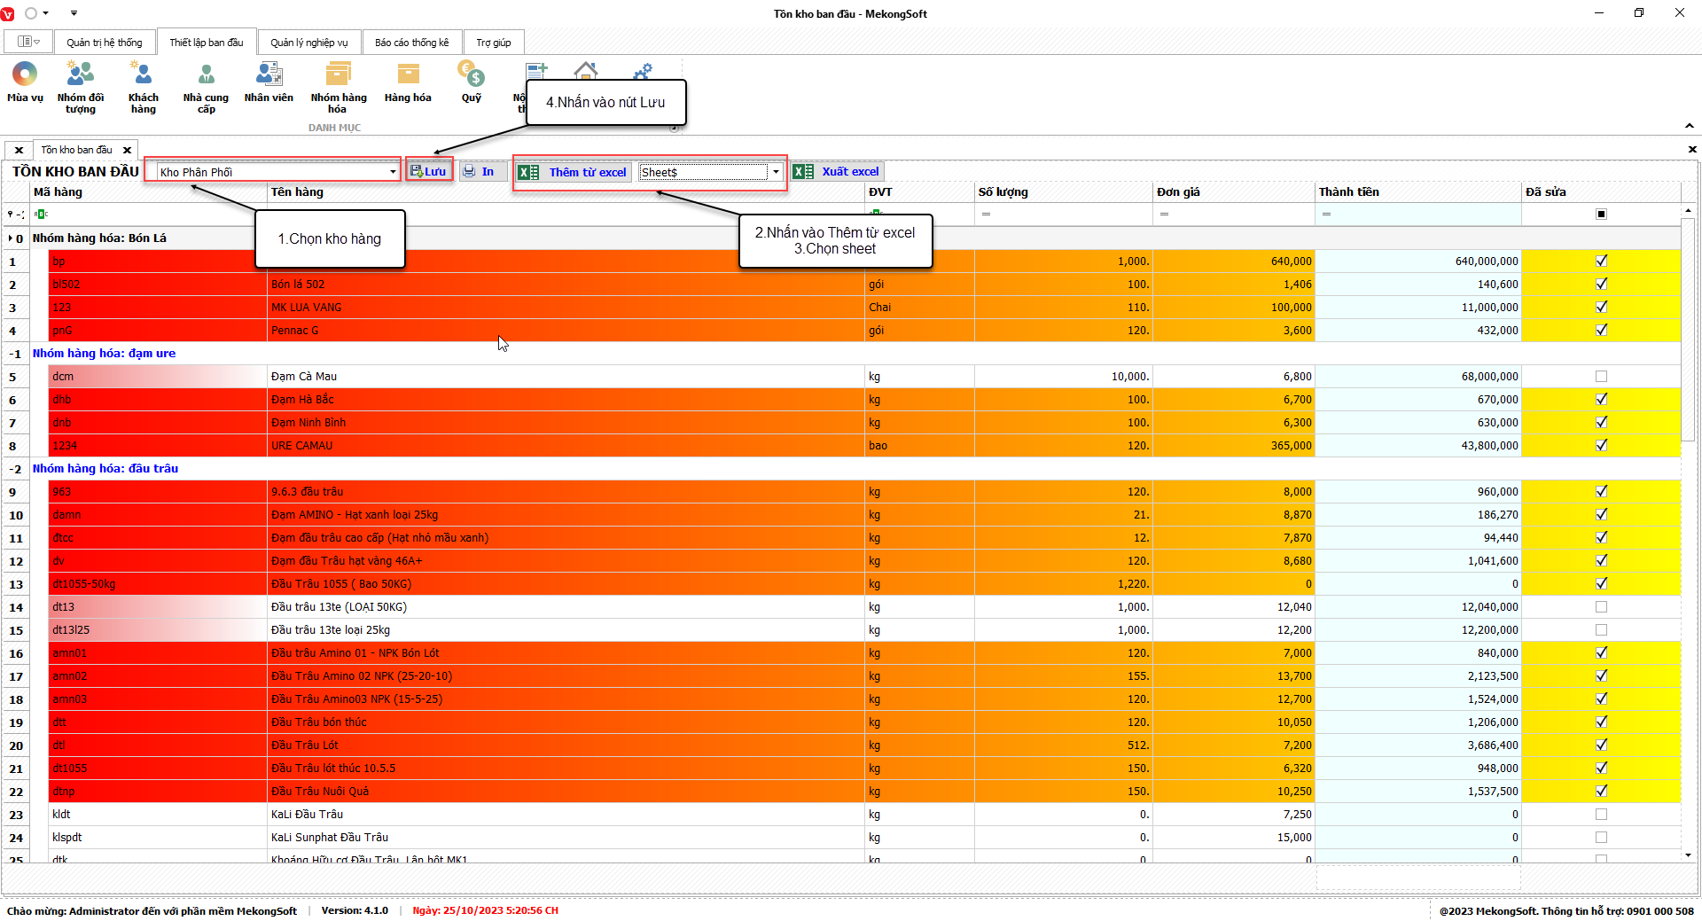Tick Đã sửa checkbox for dt13 row

(x=1601, y=607)
